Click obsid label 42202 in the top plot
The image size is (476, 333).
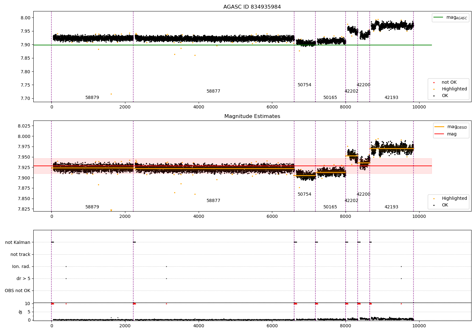pyautogui.click(x=351, y=91)
